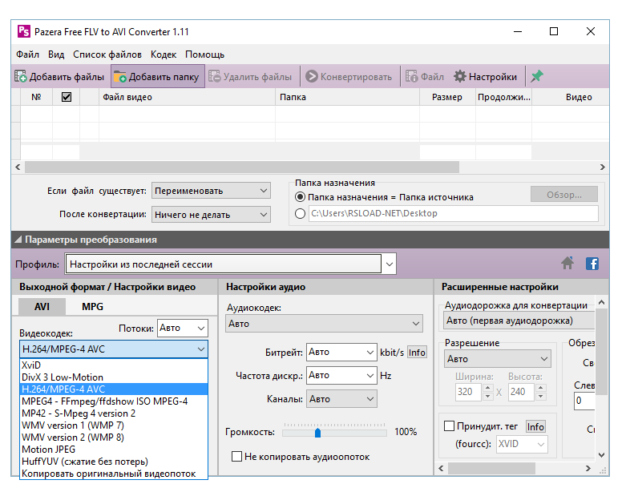Choose Motion JPEG codec
The width and height of the screenshot is (634, 488).
point(114,450)
